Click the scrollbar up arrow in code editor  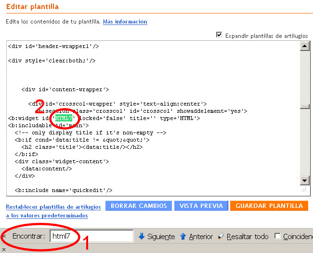pos(304,46)
